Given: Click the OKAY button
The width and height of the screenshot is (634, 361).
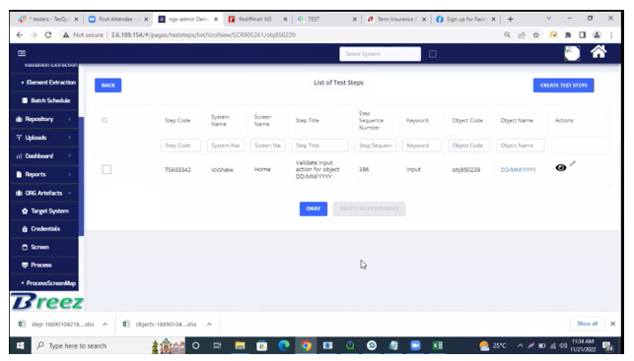Looking at the screenshot, I should (314, 209).
